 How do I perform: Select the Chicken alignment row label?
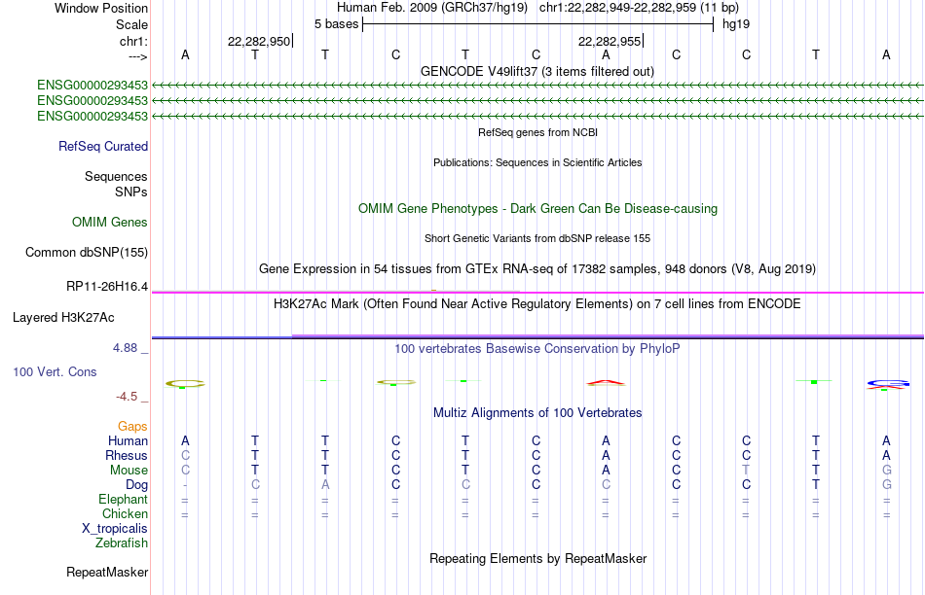point(125,513)
